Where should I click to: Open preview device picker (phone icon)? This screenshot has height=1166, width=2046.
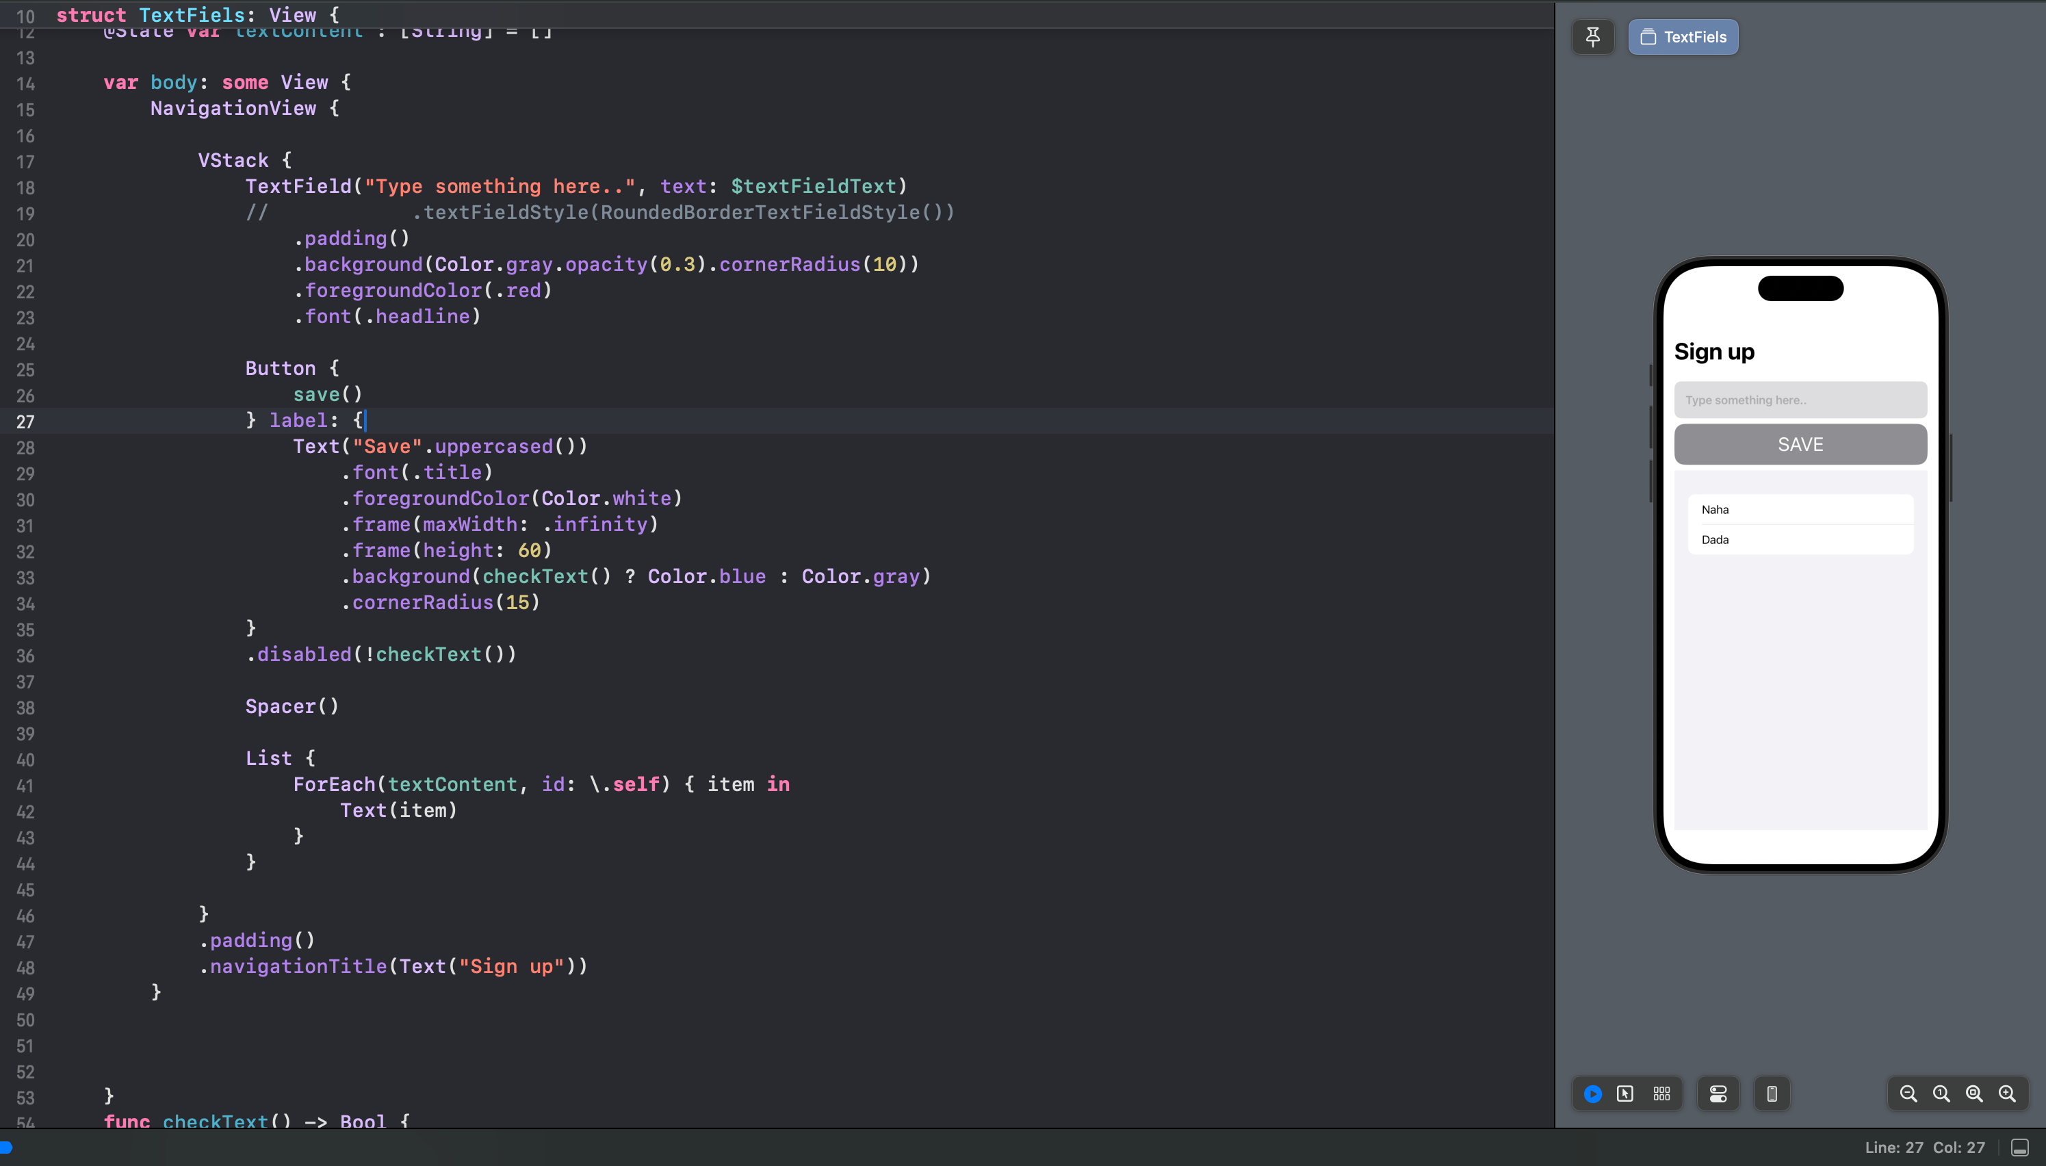(1772, 1094)
